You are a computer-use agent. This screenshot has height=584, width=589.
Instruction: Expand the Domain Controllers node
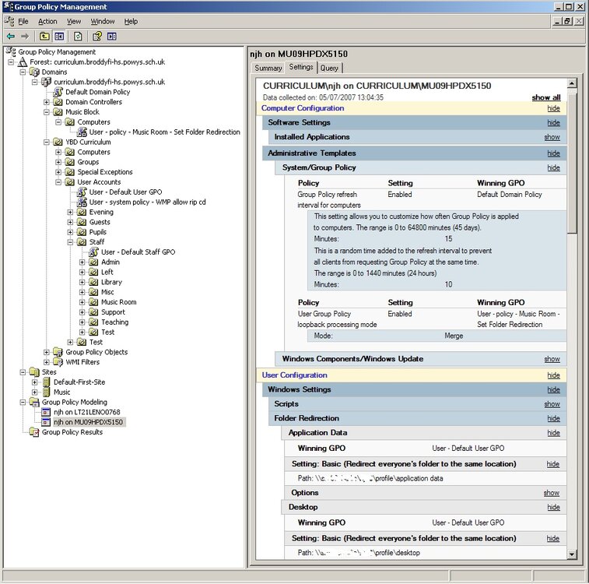click(46, 102)
